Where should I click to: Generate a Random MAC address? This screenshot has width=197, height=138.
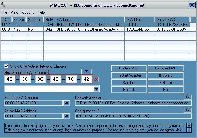(129, 83)
